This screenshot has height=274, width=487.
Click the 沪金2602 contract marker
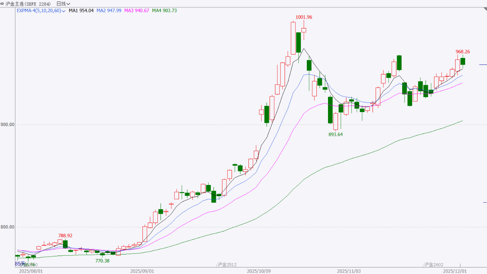[x=433, y=264]
